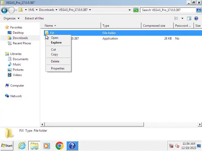Viewport: 202px width, 151px height.
Task: Open the Videos library
Action: [17, 75]
